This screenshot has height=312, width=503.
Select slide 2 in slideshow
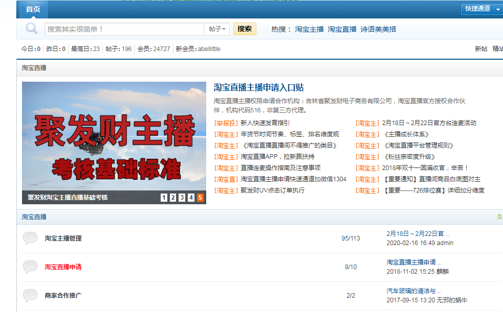pos(173,198)
